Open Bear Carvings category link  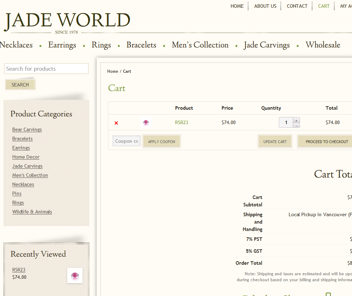pyautogui.click(x=27, y=129)
